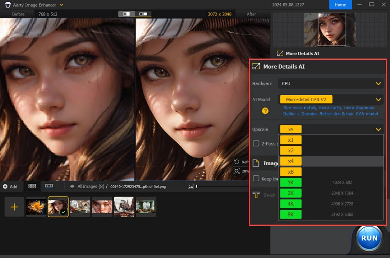Collapse the Upscale dropdown arrow
Viewport: 390px width, 258px height.
pyautogui.click(x=378, y=129)
